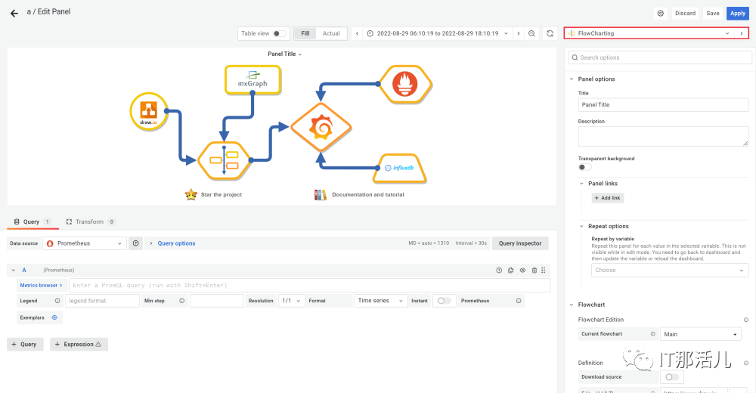Open the Format Time series dropdown
Image resolution: width=756 pixels, height=393 pixels.
pyautogui.click(x=380, y=300)
